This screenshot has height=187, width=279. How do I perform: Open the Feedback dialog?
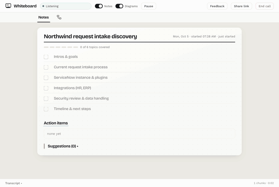coord(217,6)
